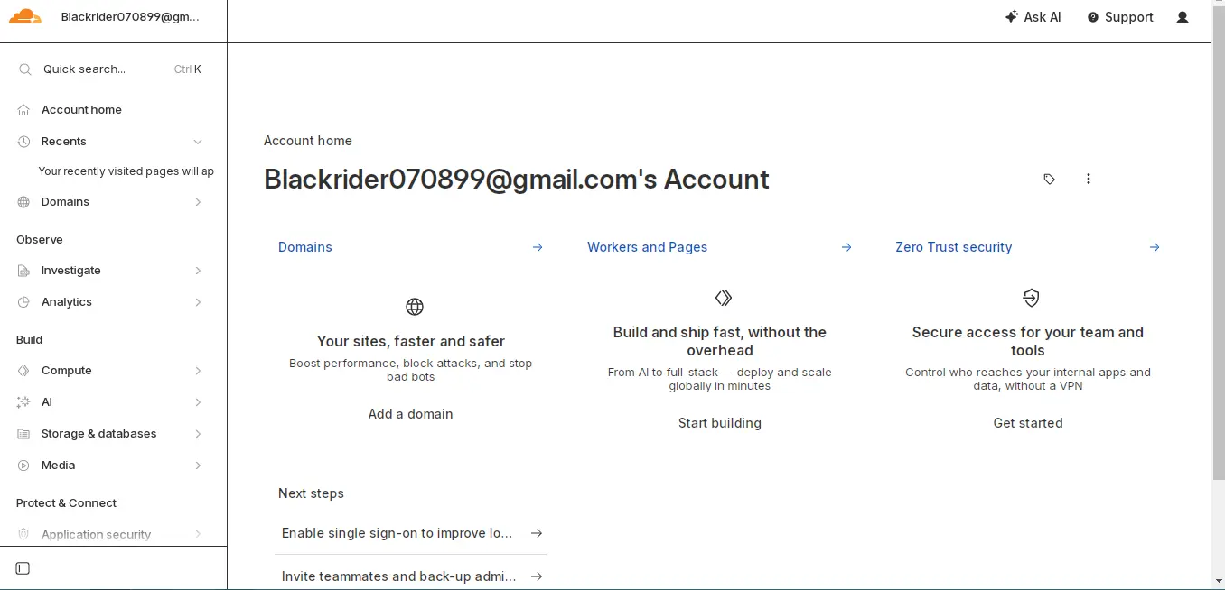The image size is (1225, 590).
Task: Expand the Media chevron
Action: coord(198,466)
